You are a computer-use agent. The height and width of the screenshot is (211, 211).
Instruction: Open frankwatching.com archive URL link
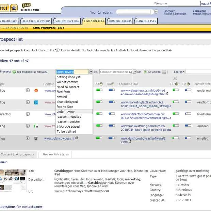point(146,128)
